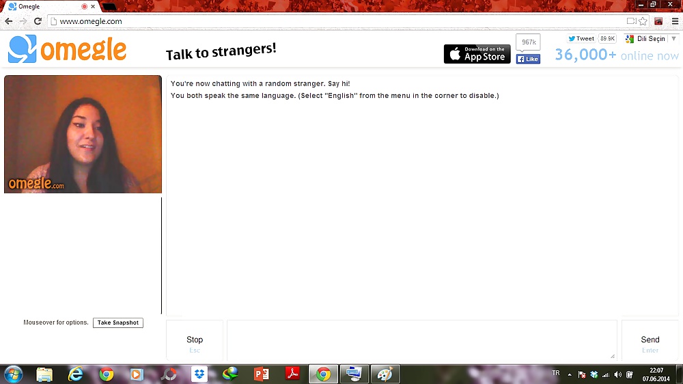
Task: Click the '36,000+ online now' text
Action: (x=616, y=55)
